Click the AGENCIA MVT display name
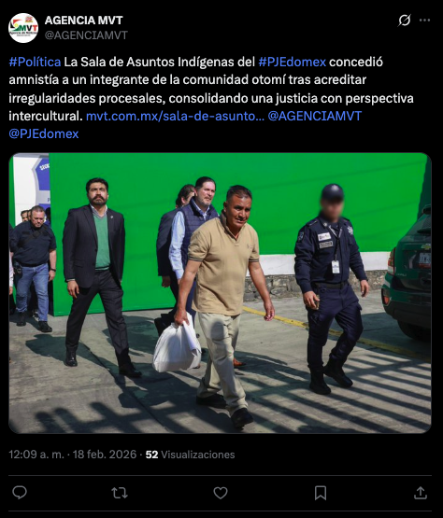Viewport: 443px width, 518px height. coord(84,21)
